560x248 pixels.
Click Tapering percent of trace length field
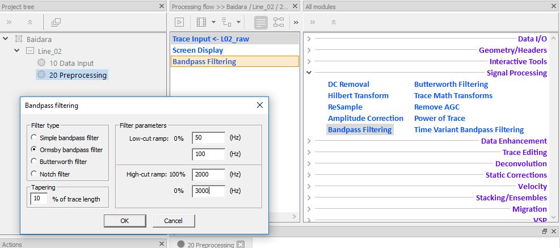[x=39, y=199]
